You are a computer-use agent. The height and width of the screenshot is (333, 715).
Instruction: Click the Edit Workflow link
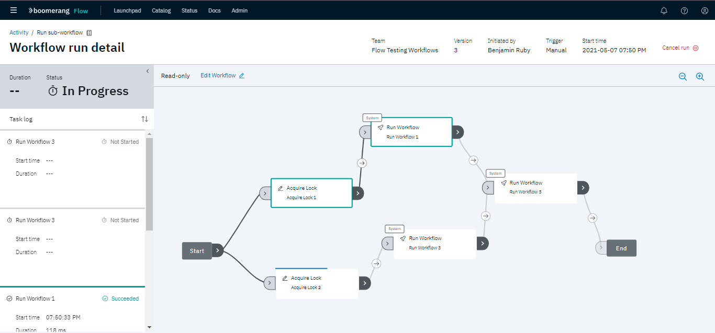click(x=218, y=76)
